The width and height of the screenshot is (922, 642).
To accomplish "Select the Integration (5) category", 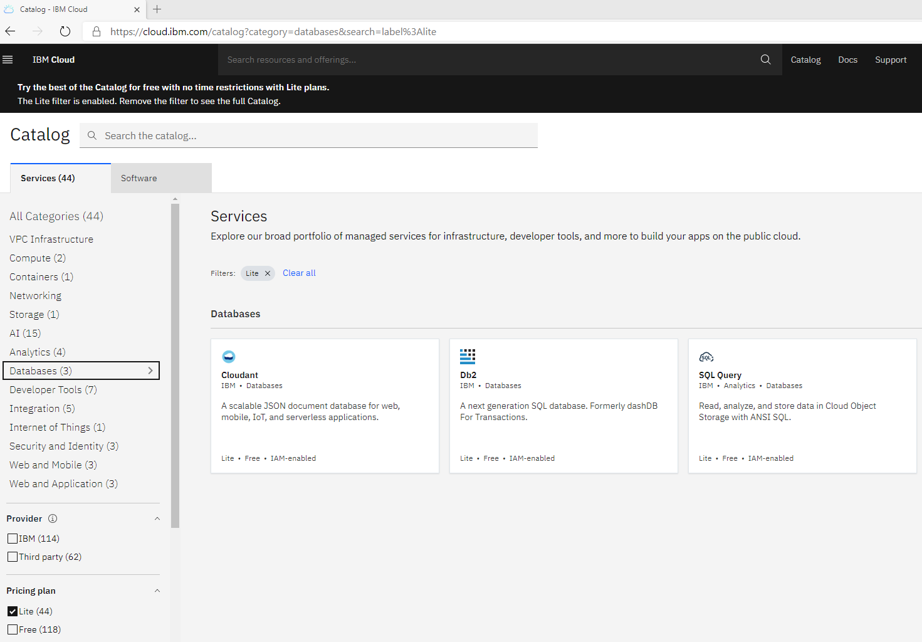I will pos(42,409).
